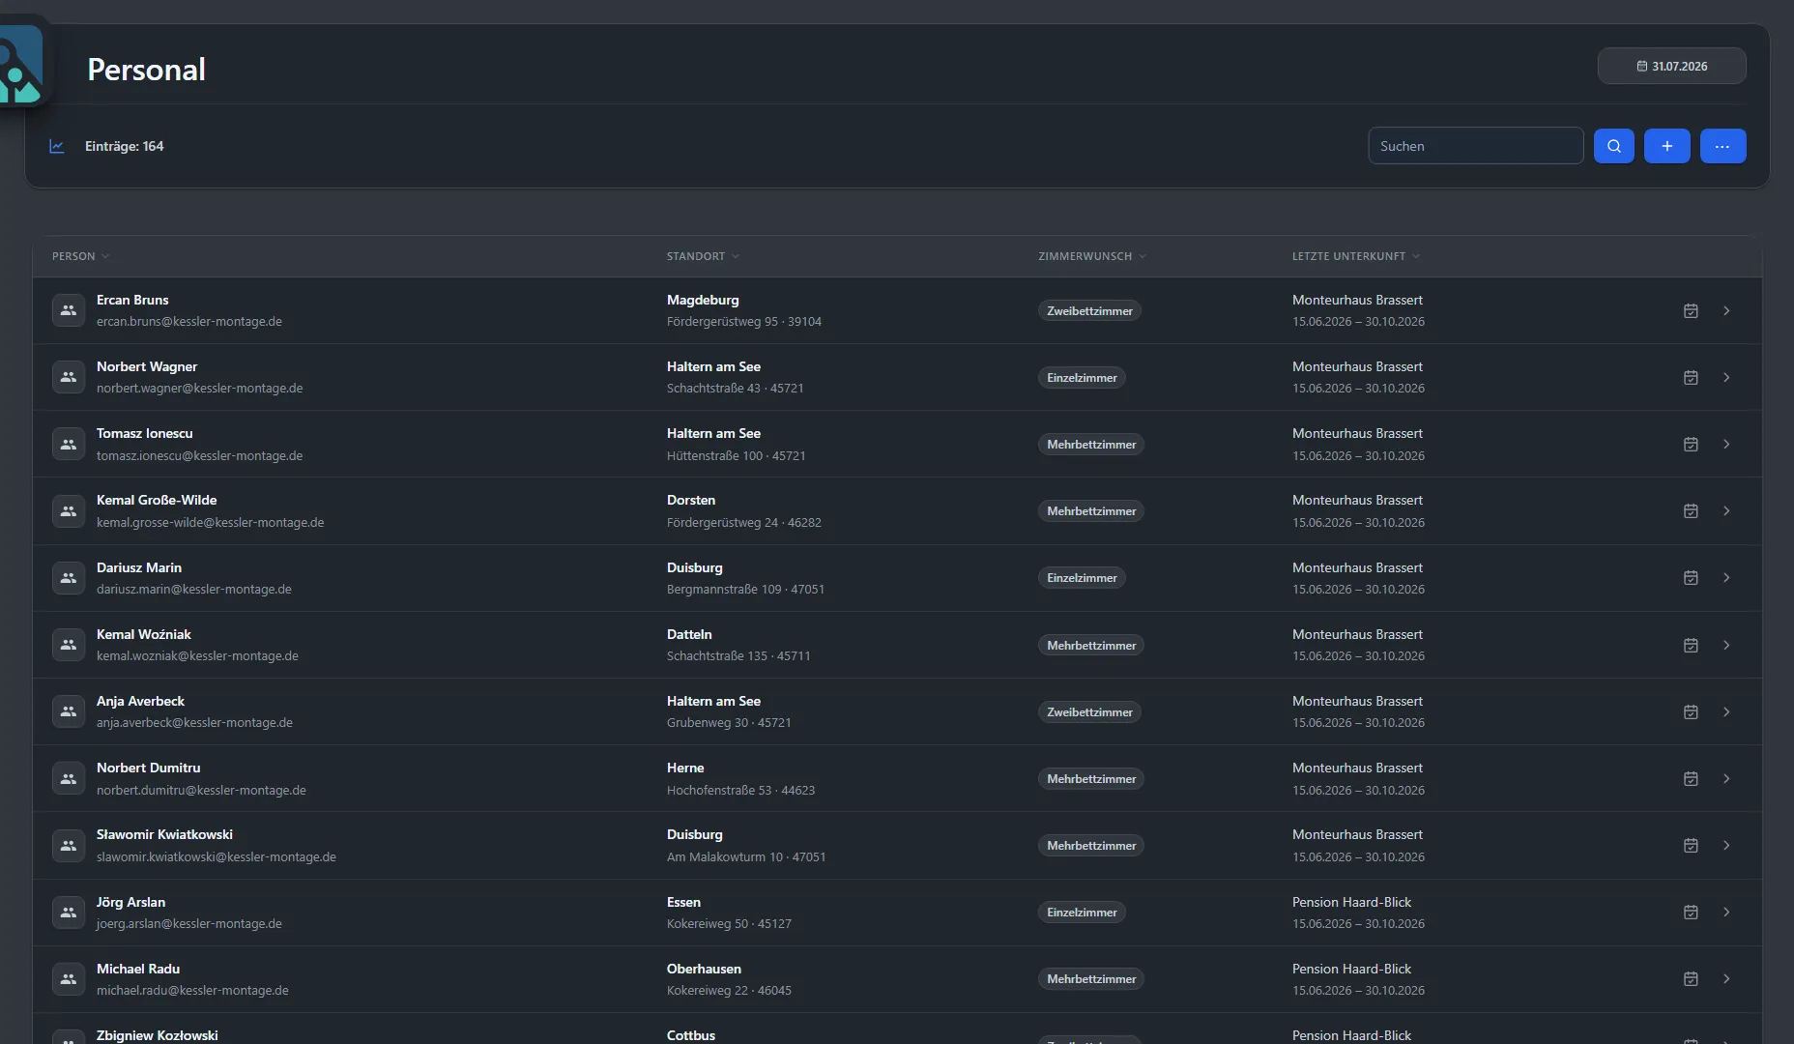Add a new person with the plus button
The image size is (1794, 1044).
coord(1667,146)
